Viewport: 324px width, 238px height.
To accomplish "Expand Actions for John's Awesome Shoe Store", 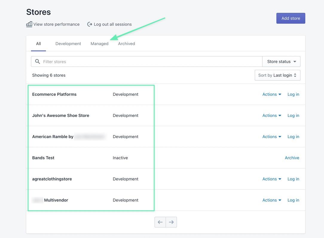I will pyautogui.click(x=271, y=115).
